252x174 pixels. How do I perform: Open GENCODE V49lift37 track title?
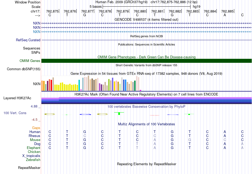point(146,19)
